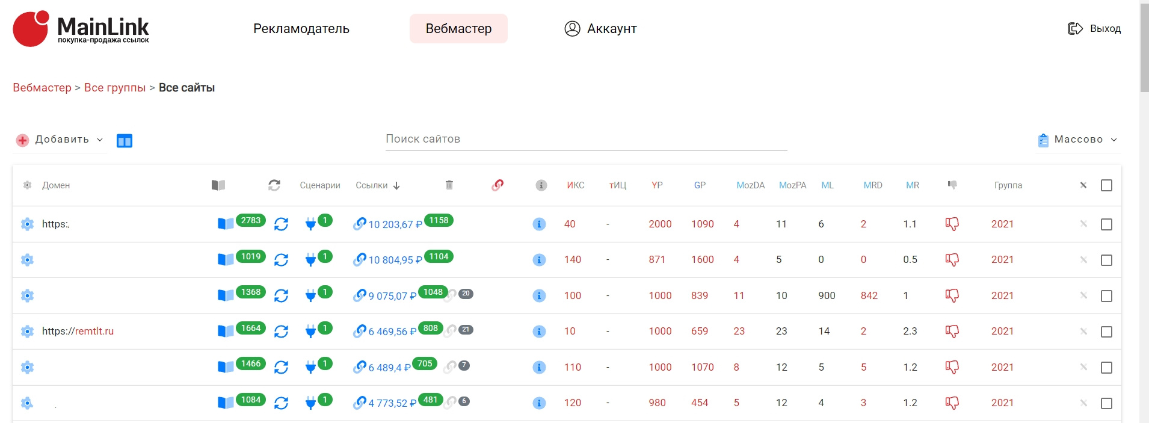This screenshot has width=1149, height=423.
Task: Sort by the Ссылки column
Action: [377, 185]
